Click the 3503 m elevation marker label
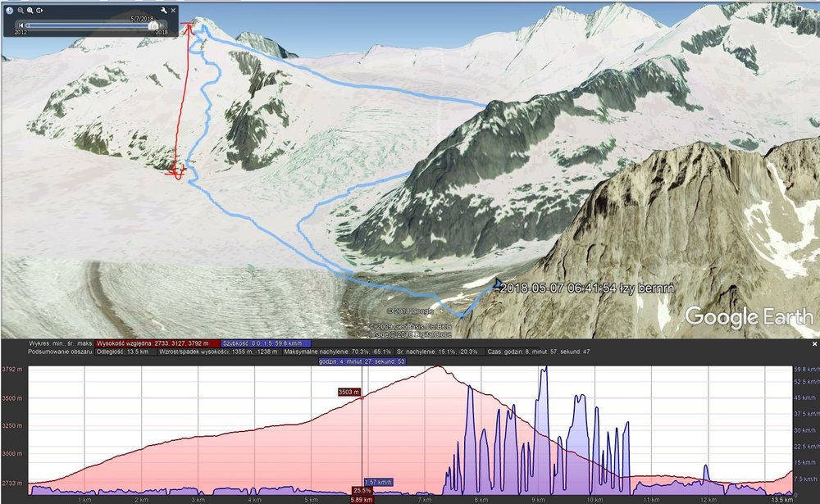Viewport: 820px width, 504px height. 348,392
